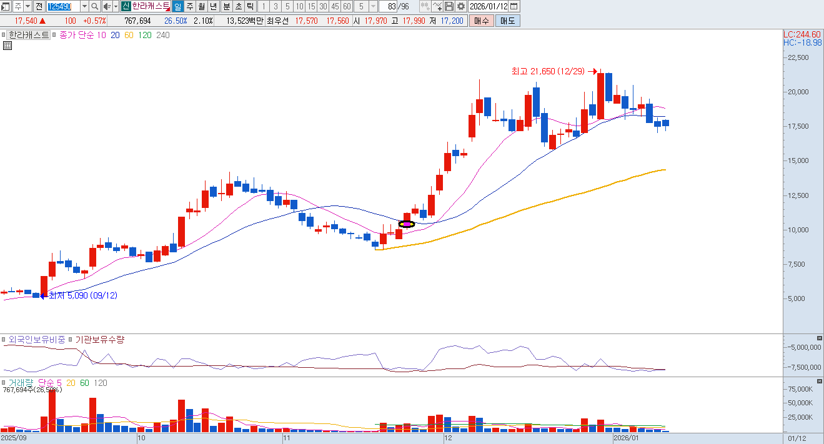This screenshot has height=444, width=824.
Task: Toggle the 기관보유수량 indicator marker
Action: 71,340
